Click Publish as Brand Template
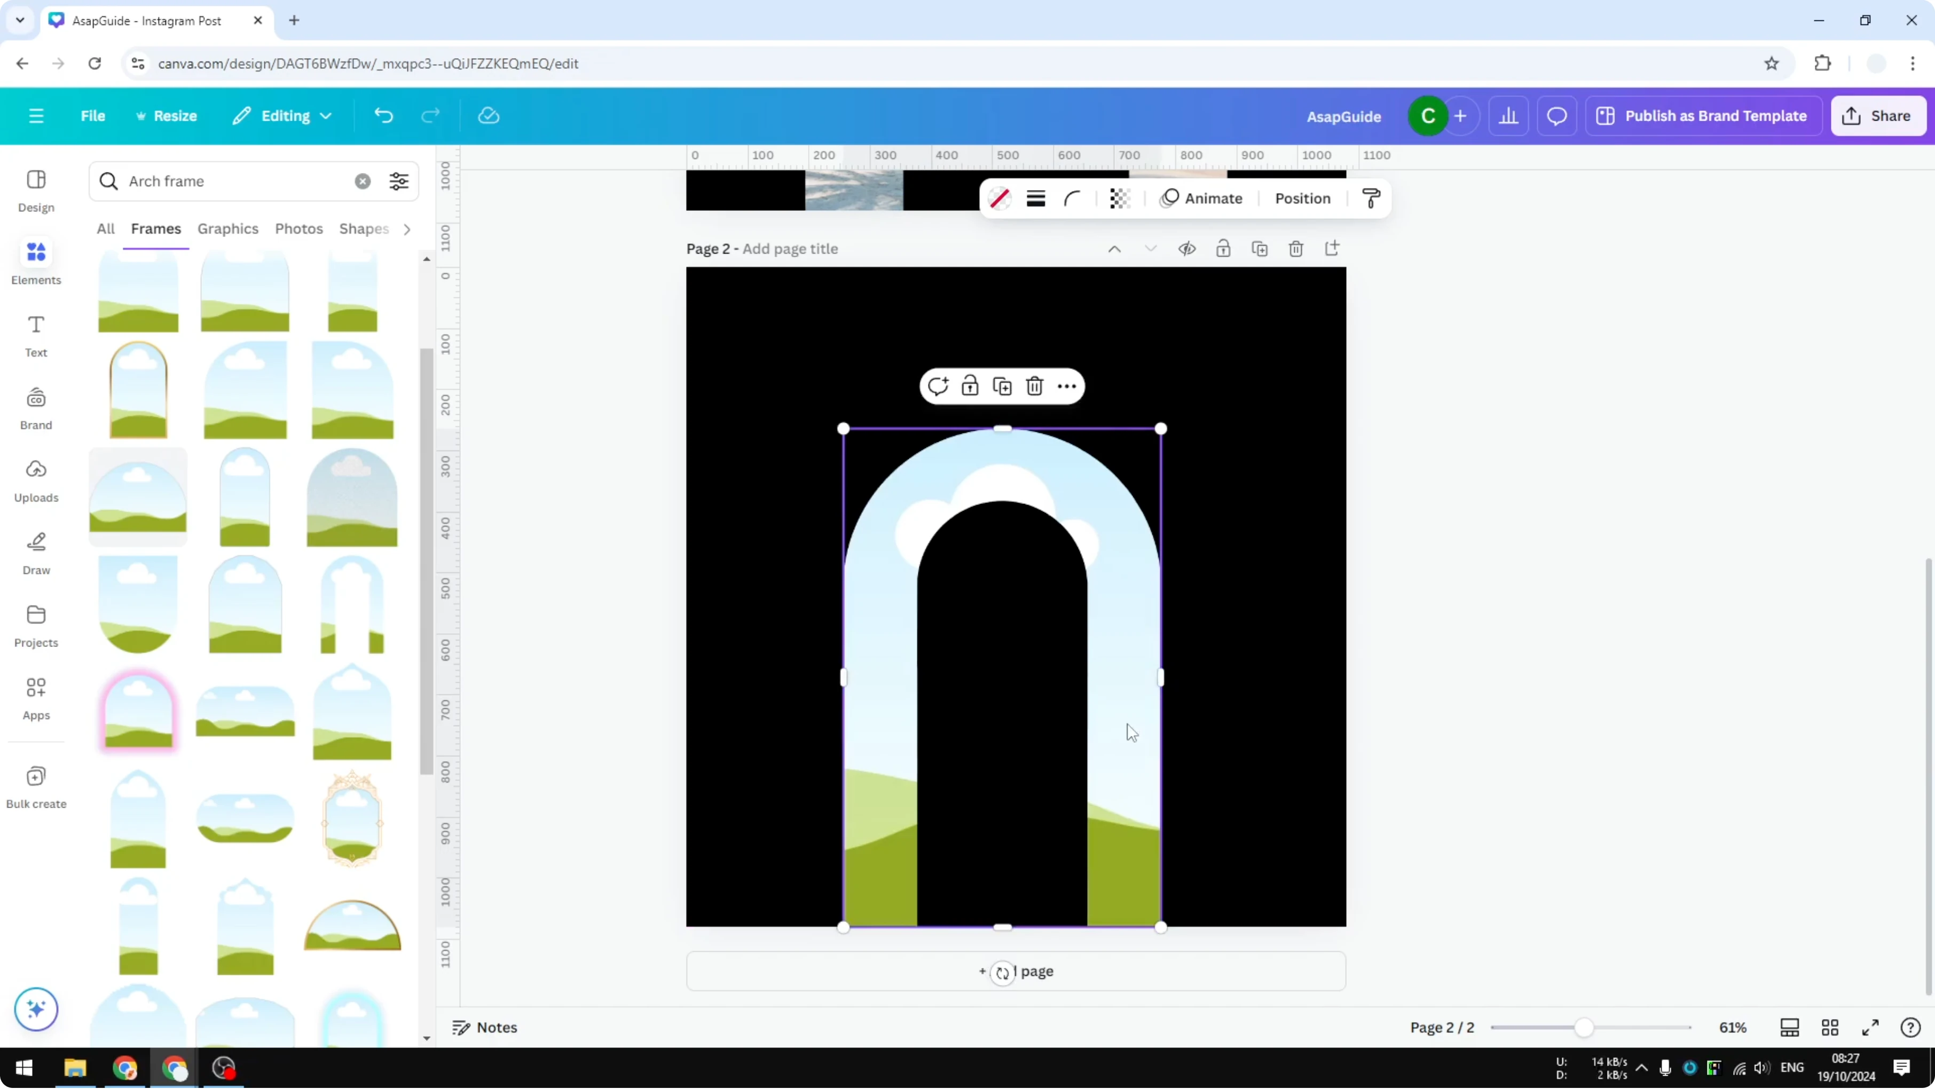This screenshot has width=1935, height=1089. coord(1704,115)
